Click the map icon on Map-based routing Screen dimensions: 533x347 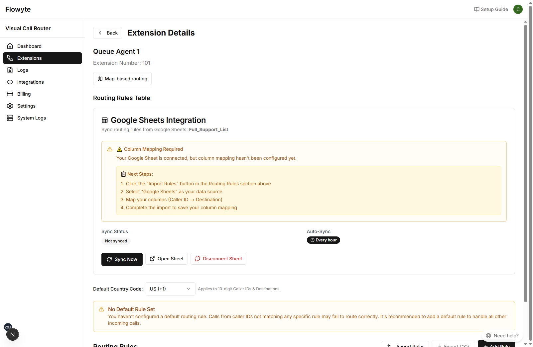[x=100, y=79]
